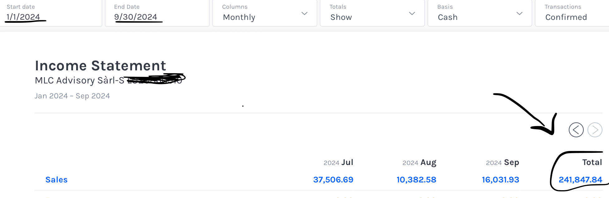Image resolution: width=609 pixels, height=198 pixels.
Task: Click the Jan 2024 – Sep 2024 period label
Action: [72, 96]
